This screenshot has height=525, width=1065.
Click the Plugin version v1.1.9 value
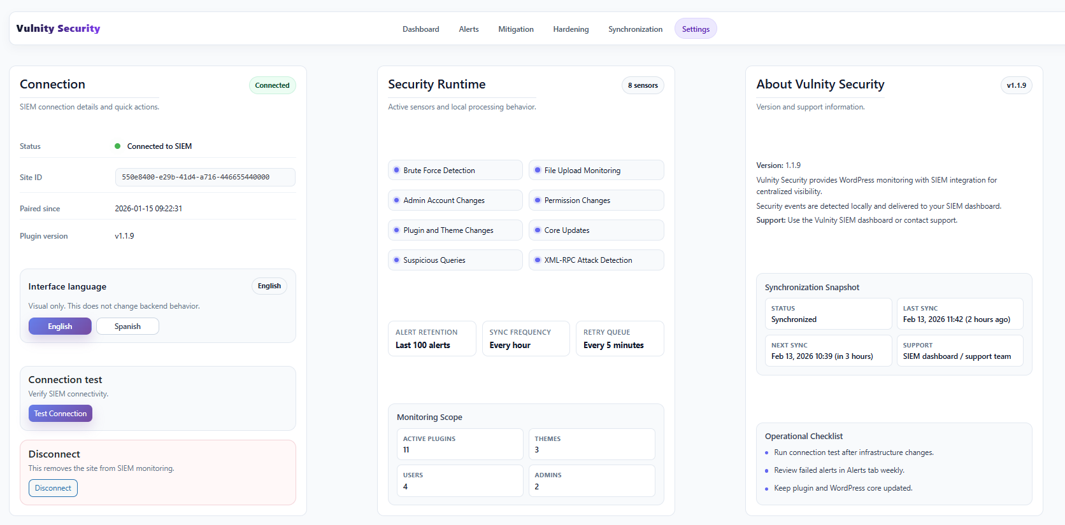coord(124,236)
